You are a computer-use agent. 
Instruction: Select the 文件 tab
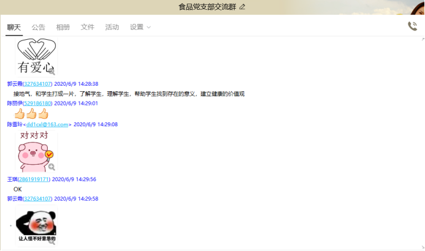coord(87,28)
